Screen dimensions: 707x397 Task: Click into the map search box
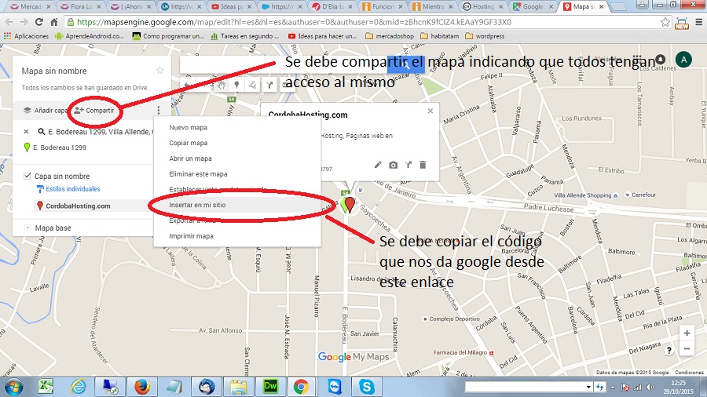coord(283,64)
